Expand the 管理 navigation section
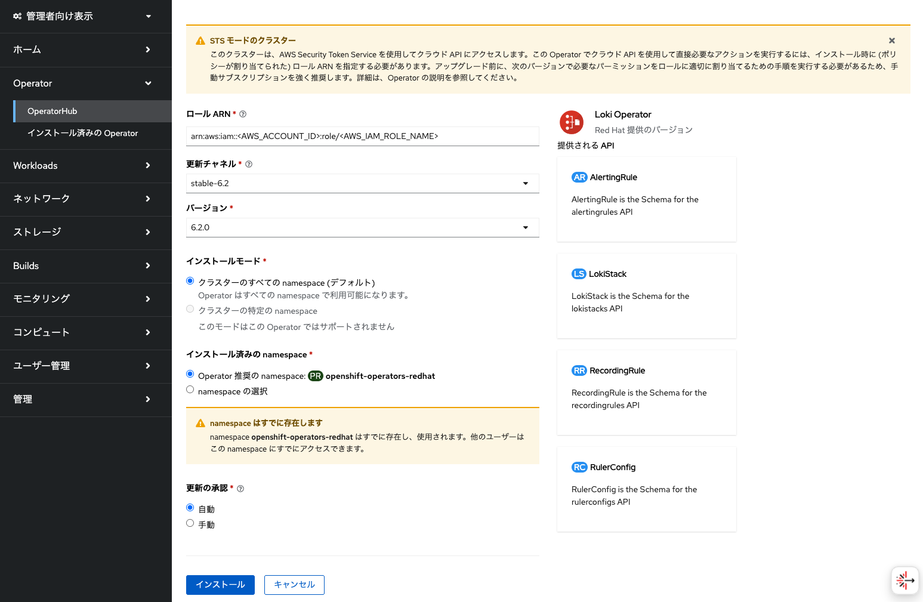The height and width of the screenshot is (602, 923). point(86,399)
